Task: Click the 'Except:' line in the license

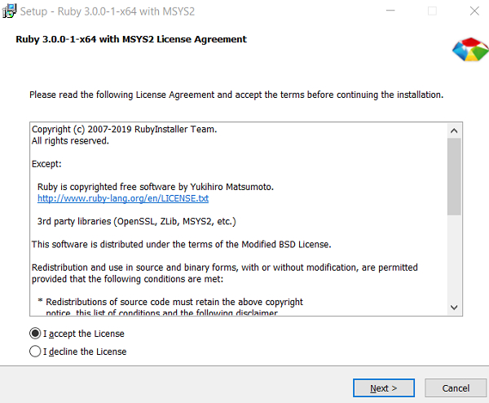Action: pyautogui.click(x=46, y=164)
